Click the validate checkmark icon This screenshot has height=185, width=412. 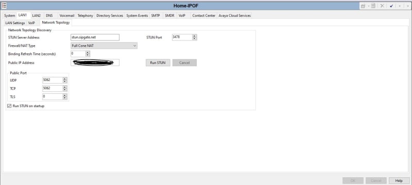391,6
